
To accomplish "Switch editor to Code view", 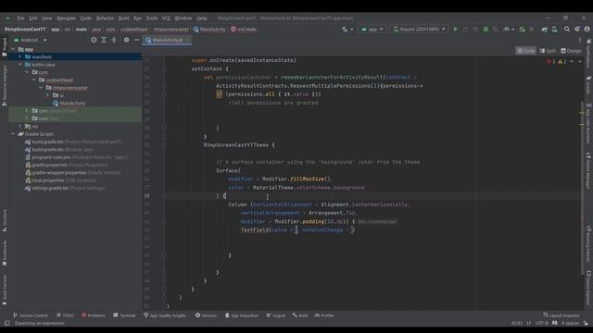I will tap(526, 51).
